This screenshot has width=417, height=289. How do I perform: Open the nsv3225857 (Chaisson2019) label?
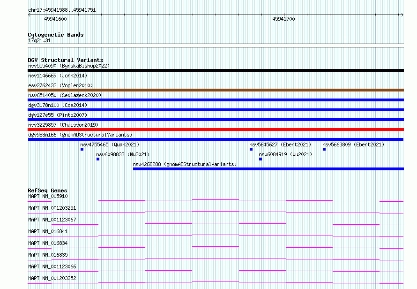coord(63,125)
